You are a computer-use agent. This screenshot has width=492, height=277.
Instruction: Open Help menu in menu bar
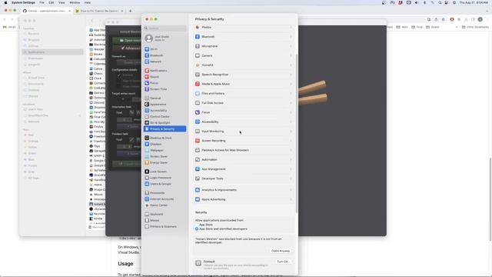[x=88, y=2]
